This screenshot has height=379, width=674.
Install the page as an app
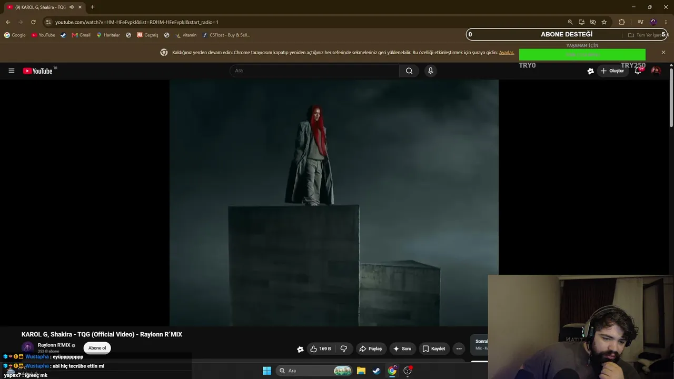(581, 22)
